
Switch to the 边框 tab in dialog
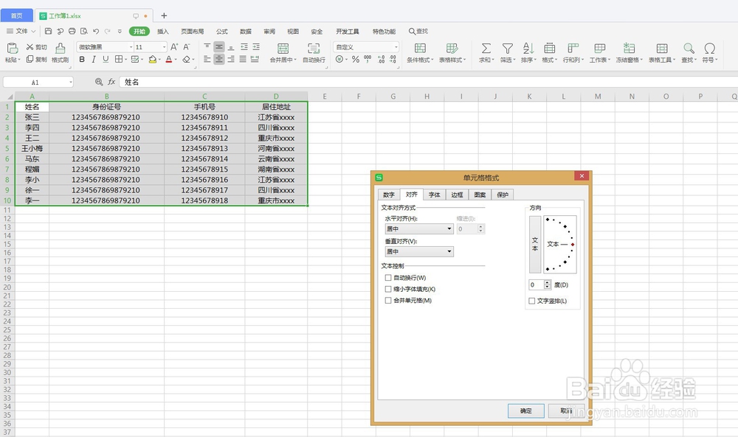(x=457, y=195)
